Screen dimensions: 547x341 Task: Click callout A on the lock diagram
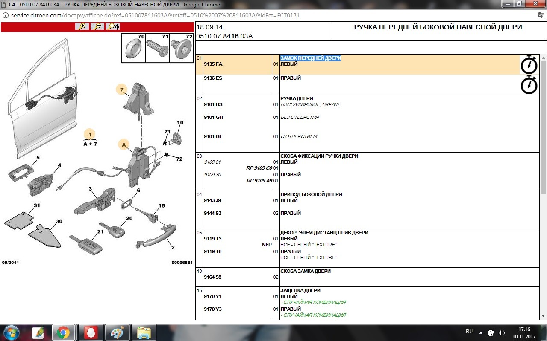(124, 145)
